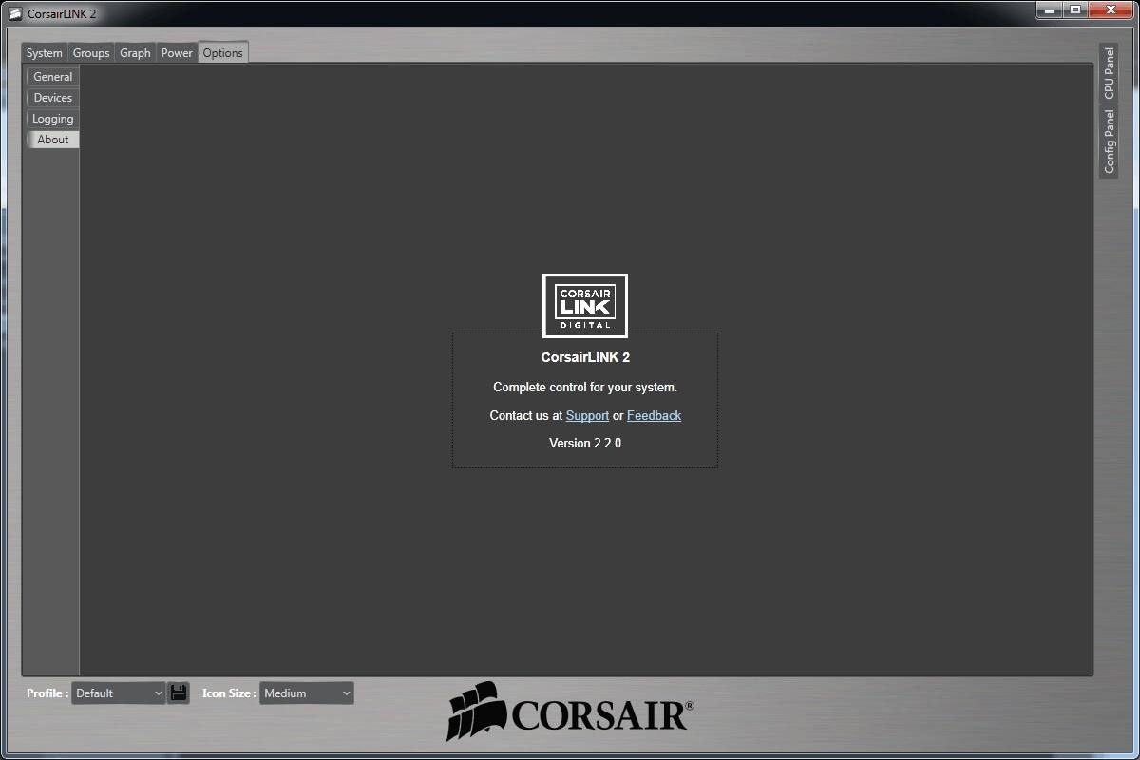Click the 'Version 2.2.0' text

[x=585, y=443]
